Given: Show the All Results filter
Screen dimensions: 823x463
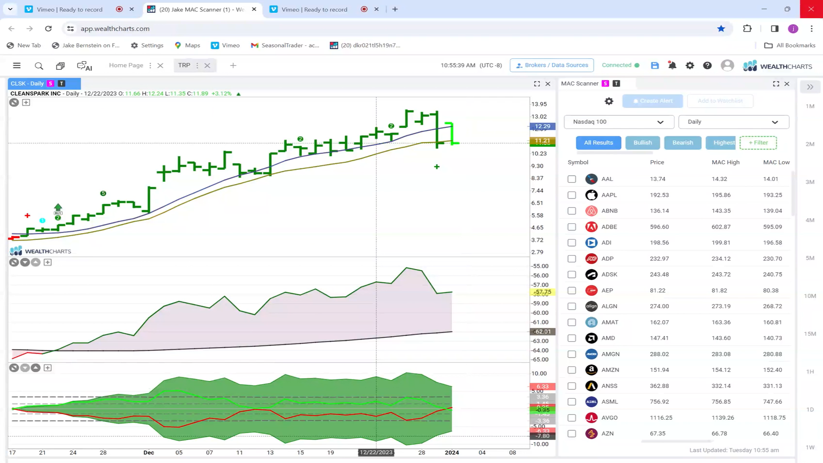Looking at the screenshot, I should 598,143.
